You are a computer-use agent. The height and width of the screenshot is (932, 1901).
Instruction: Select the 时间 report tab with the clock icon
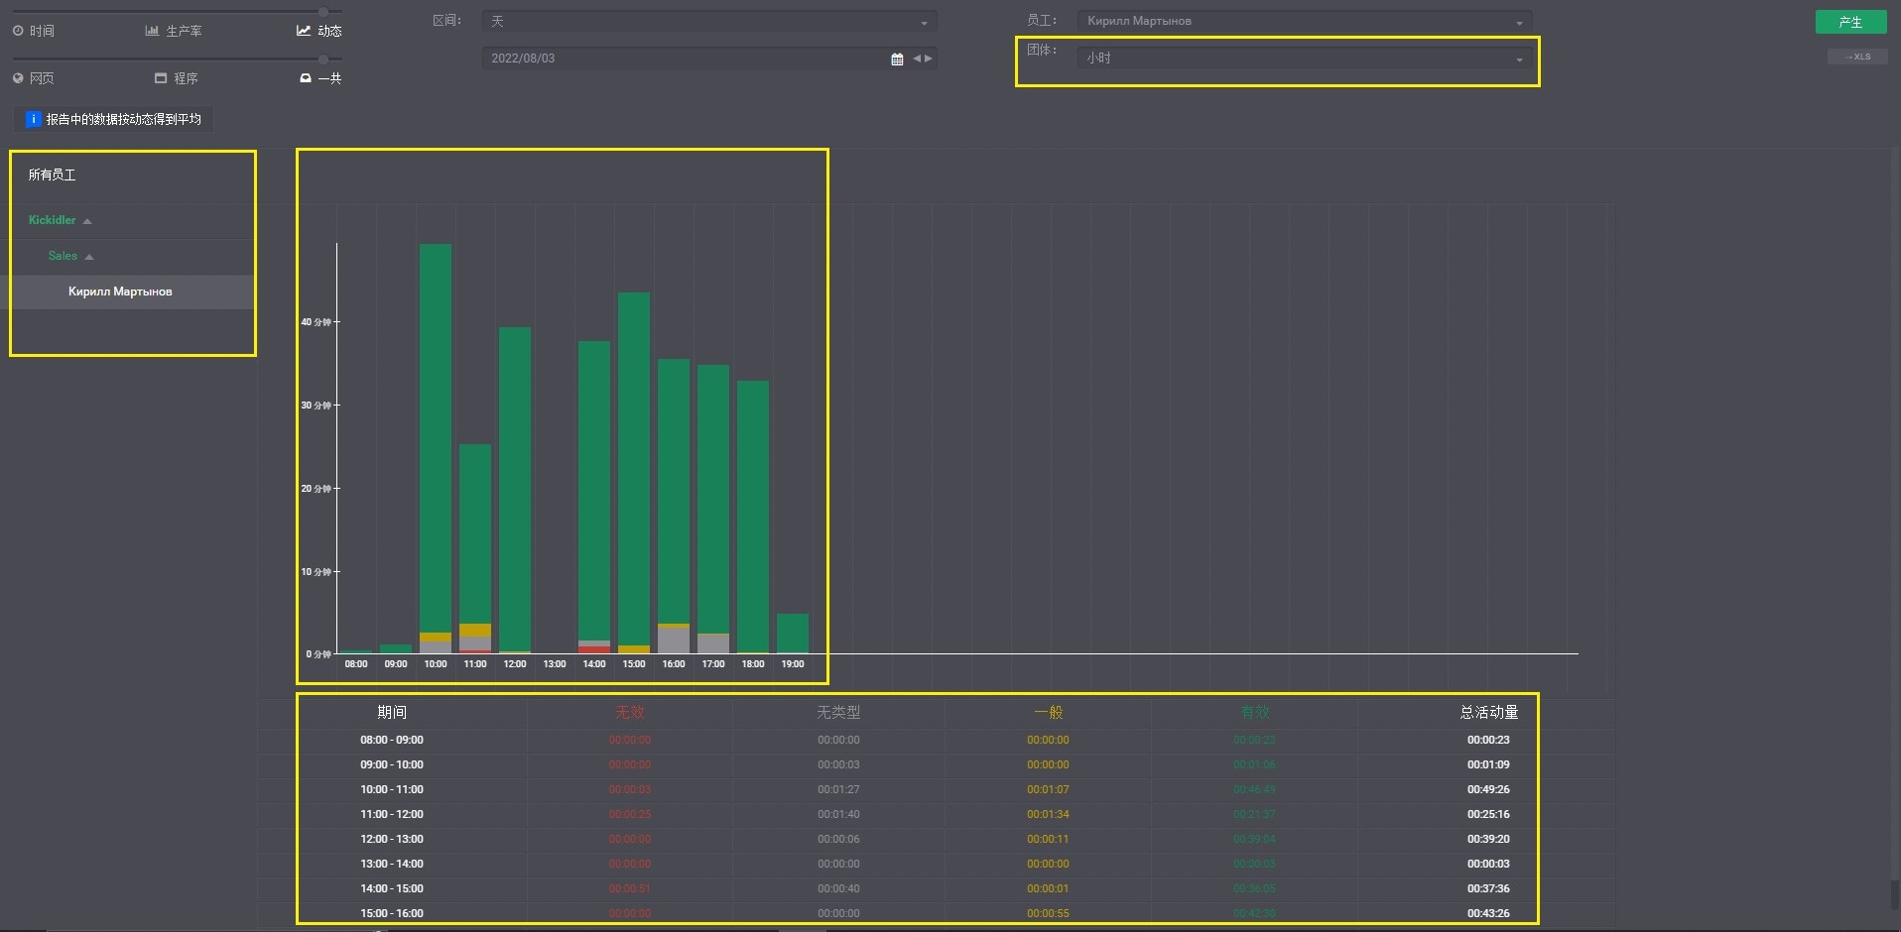(34, 31)
